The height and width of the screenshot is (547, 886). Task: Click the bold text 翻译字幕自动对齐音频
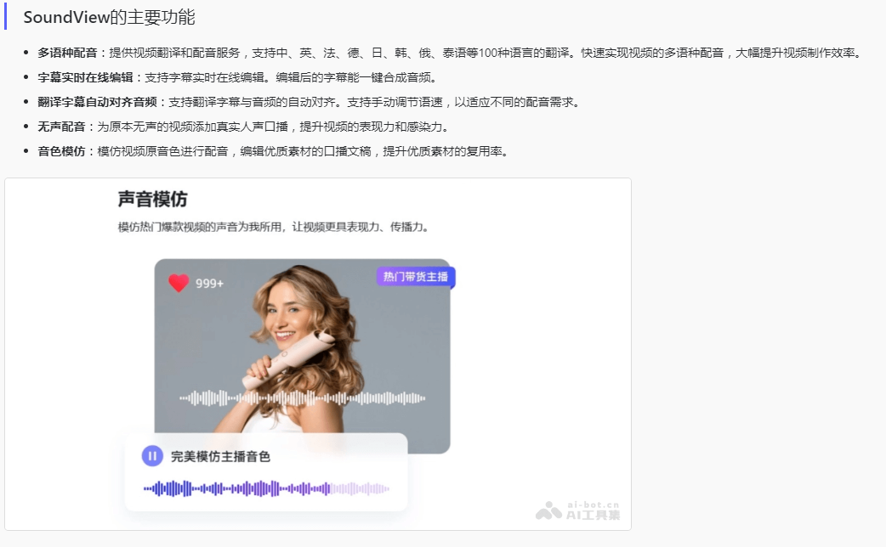[x=97, y=102]
